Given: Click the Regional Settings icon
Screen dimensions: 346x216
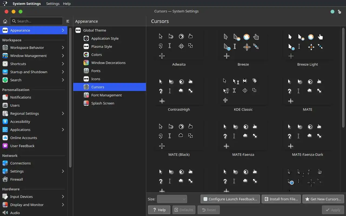Looking at the screenshot, I should (5, 113).
